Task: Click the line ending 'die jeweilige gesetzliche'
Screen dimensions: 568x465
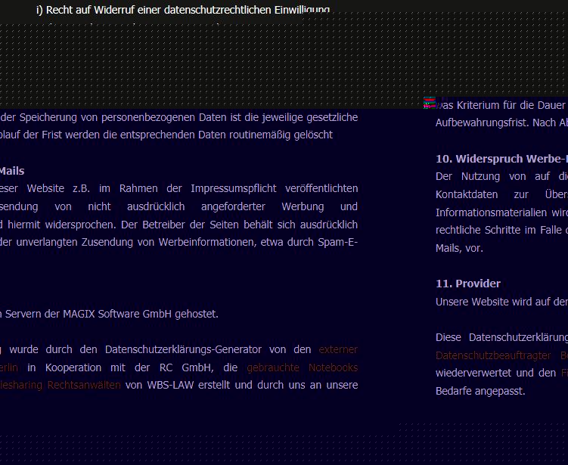Action: [179, 117]
